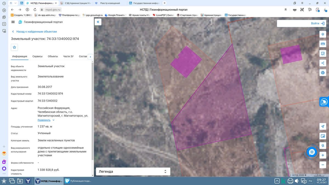Switch keyboard layout via ru indicator

click(310, 181)
